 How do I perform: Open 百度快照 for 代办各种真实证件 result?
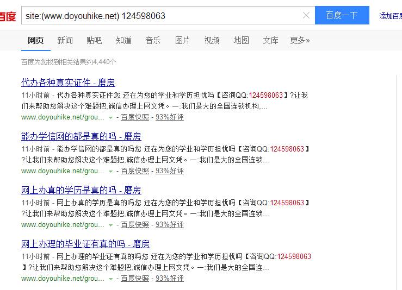(x=135, y=117)
